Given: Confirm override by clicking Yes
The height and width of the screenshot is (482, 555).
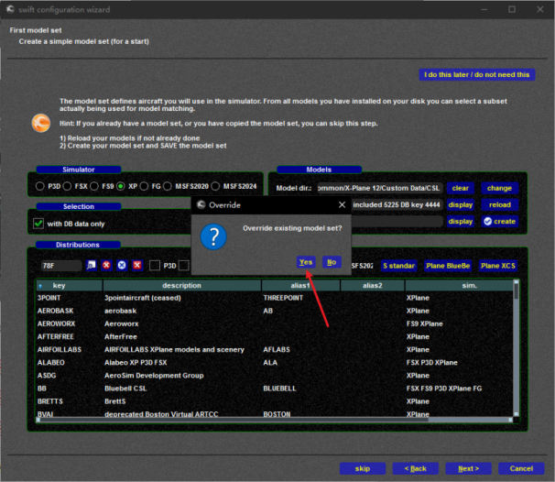Looking at the screenshot, I should (x=306, y=262).
